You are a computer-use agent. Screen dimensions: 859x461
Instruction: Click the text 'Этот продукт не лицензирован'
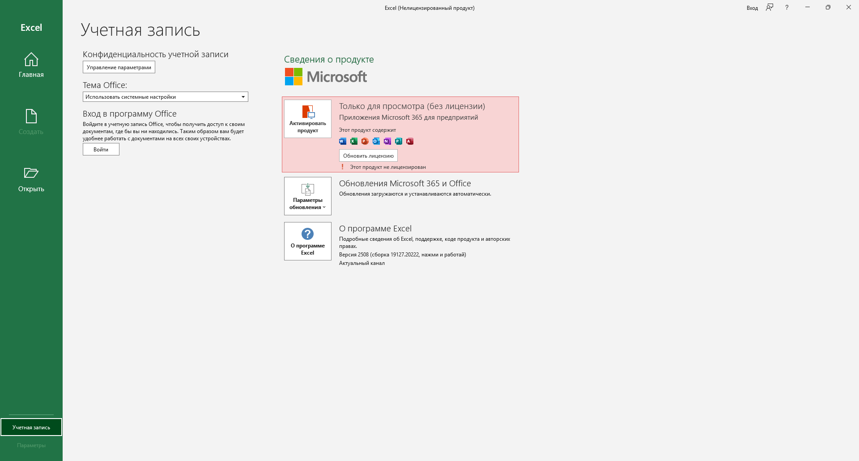[388, 167]
